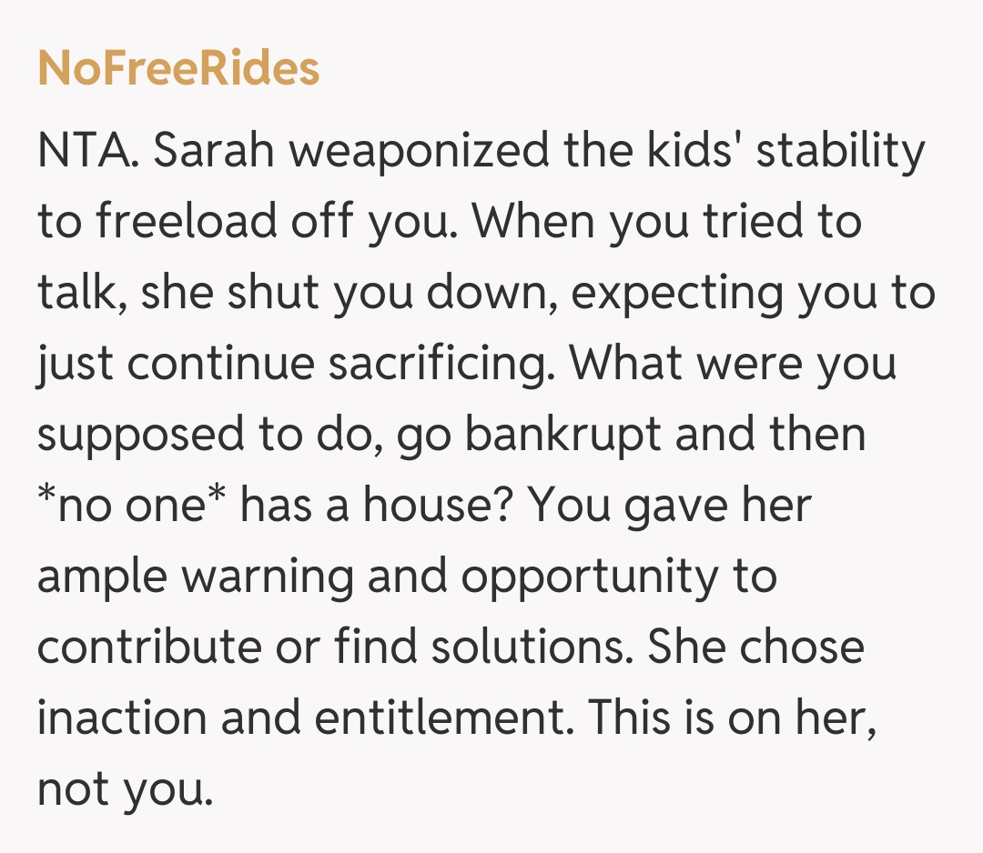Click the word "inaction"
The image size is (983, 853).
(x=122, y=719)
